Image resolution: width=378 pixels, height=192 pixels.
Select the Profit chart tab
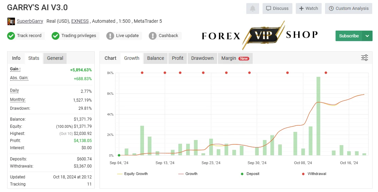pos(178,58)
